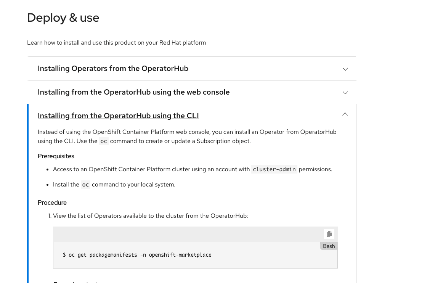The height and width of the screenshot is (283, 435).
Task: Click the Learn how to install subtitle
Action: (117, 43)
